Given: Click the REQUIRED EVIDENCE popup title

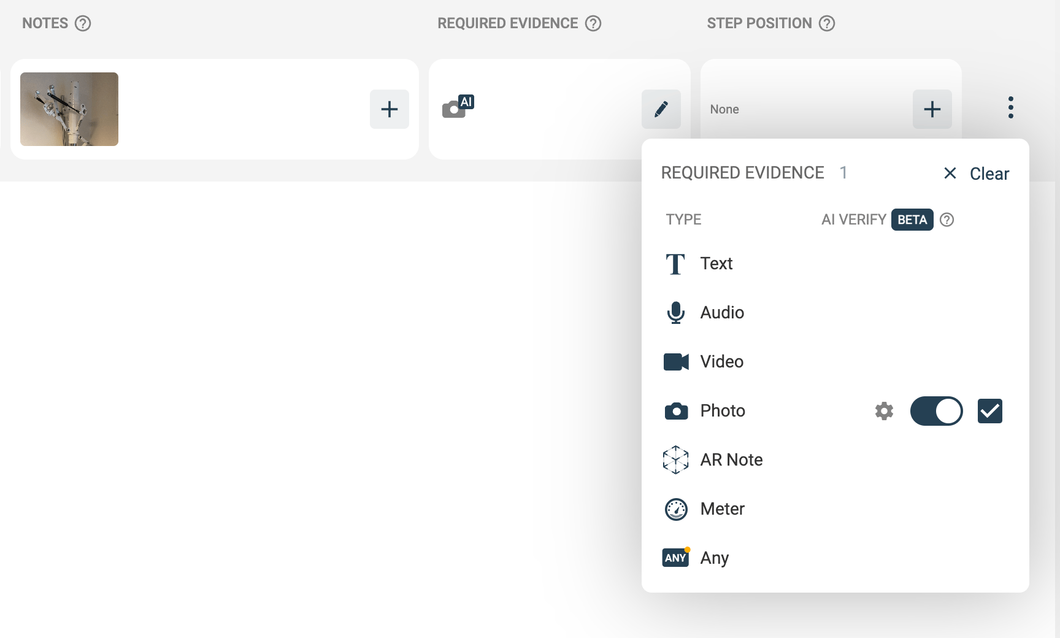Looking at the screenshot, I should [743, 173].
